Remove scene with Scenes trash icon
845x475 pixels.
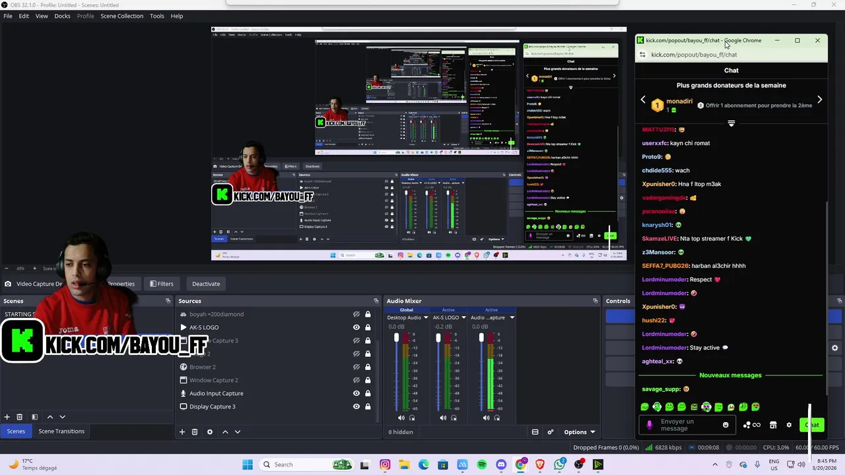pos(20,417)
